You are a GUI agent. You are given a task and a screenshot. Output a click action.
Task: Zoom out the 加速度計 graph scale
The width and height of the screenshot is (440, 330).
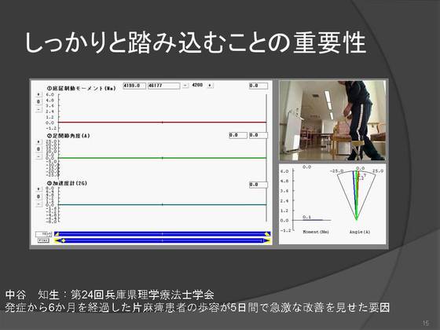(38, 203)
